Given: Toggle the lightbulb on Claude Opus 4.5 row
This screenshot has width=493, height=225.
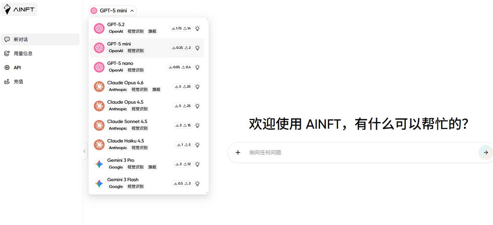Looking at the screenshot, I should click(x=197, y=106).
